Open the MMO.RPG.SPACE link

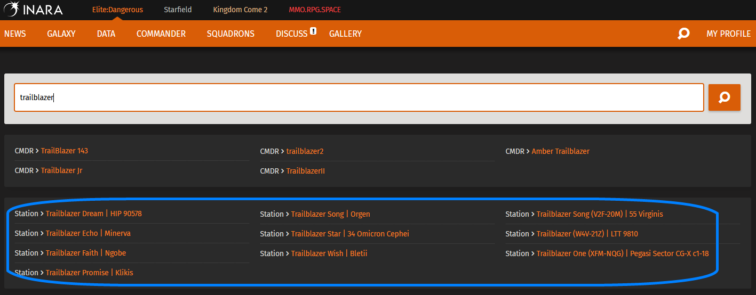[315, 10]
